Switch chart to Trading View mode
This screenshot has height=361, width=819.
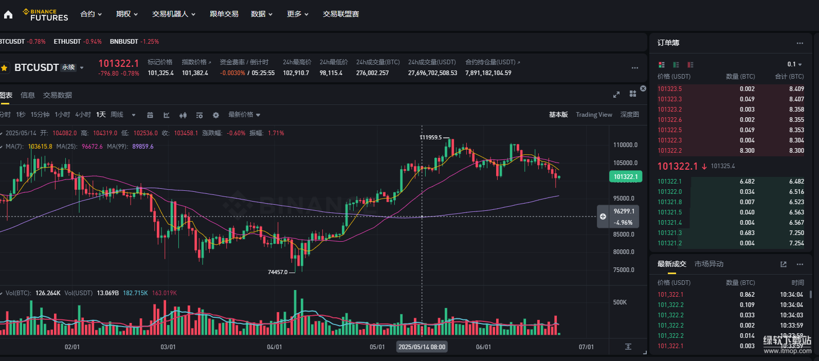[x=594, y=115]
